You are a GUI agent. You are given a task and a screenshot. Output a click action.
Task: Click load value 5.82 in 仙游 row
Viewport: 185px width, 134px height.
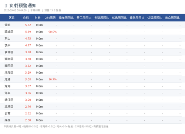[28, 25]
